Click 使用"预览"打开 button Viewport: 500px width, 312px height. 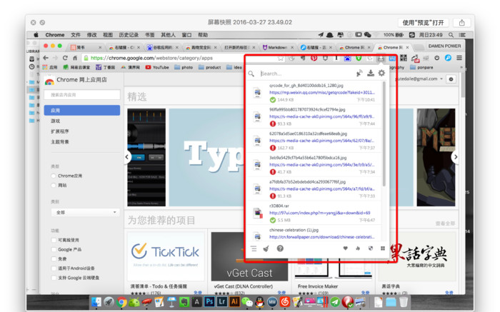[x=423, y=23]
